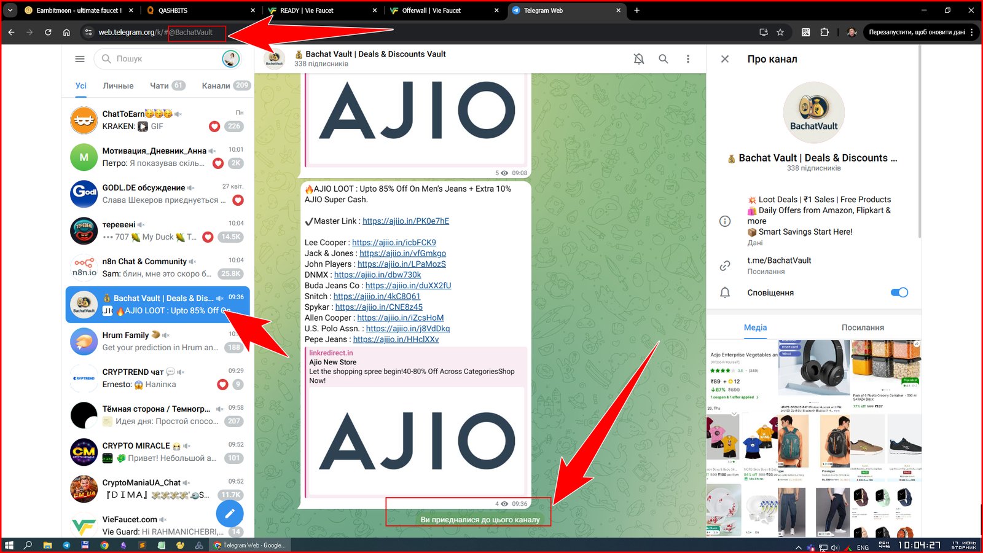Click the ENG language indicator in tray
This screenshot has width=983, height=553.
coord(863,547)
